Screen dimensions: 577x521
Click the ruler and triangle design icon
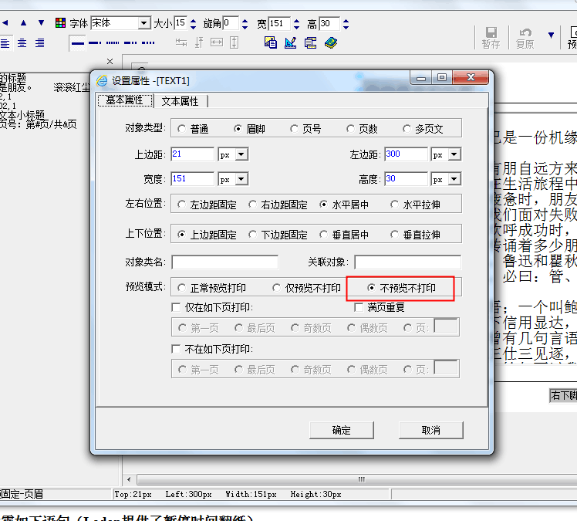click(291, 42)
